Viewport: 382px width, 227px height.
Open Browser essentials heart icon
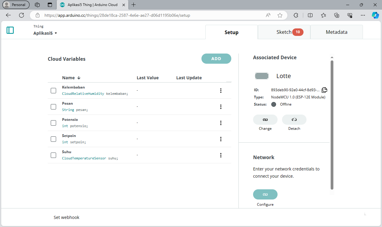point(350,15)
